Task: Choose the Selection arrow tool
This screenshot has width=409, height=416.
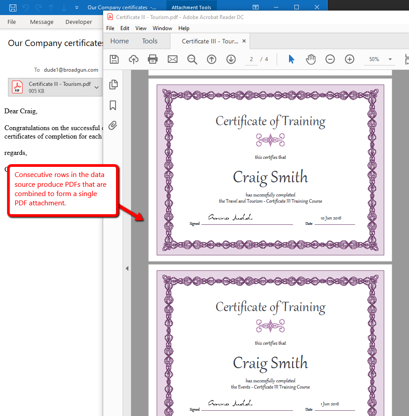Action: coord(291,59)
